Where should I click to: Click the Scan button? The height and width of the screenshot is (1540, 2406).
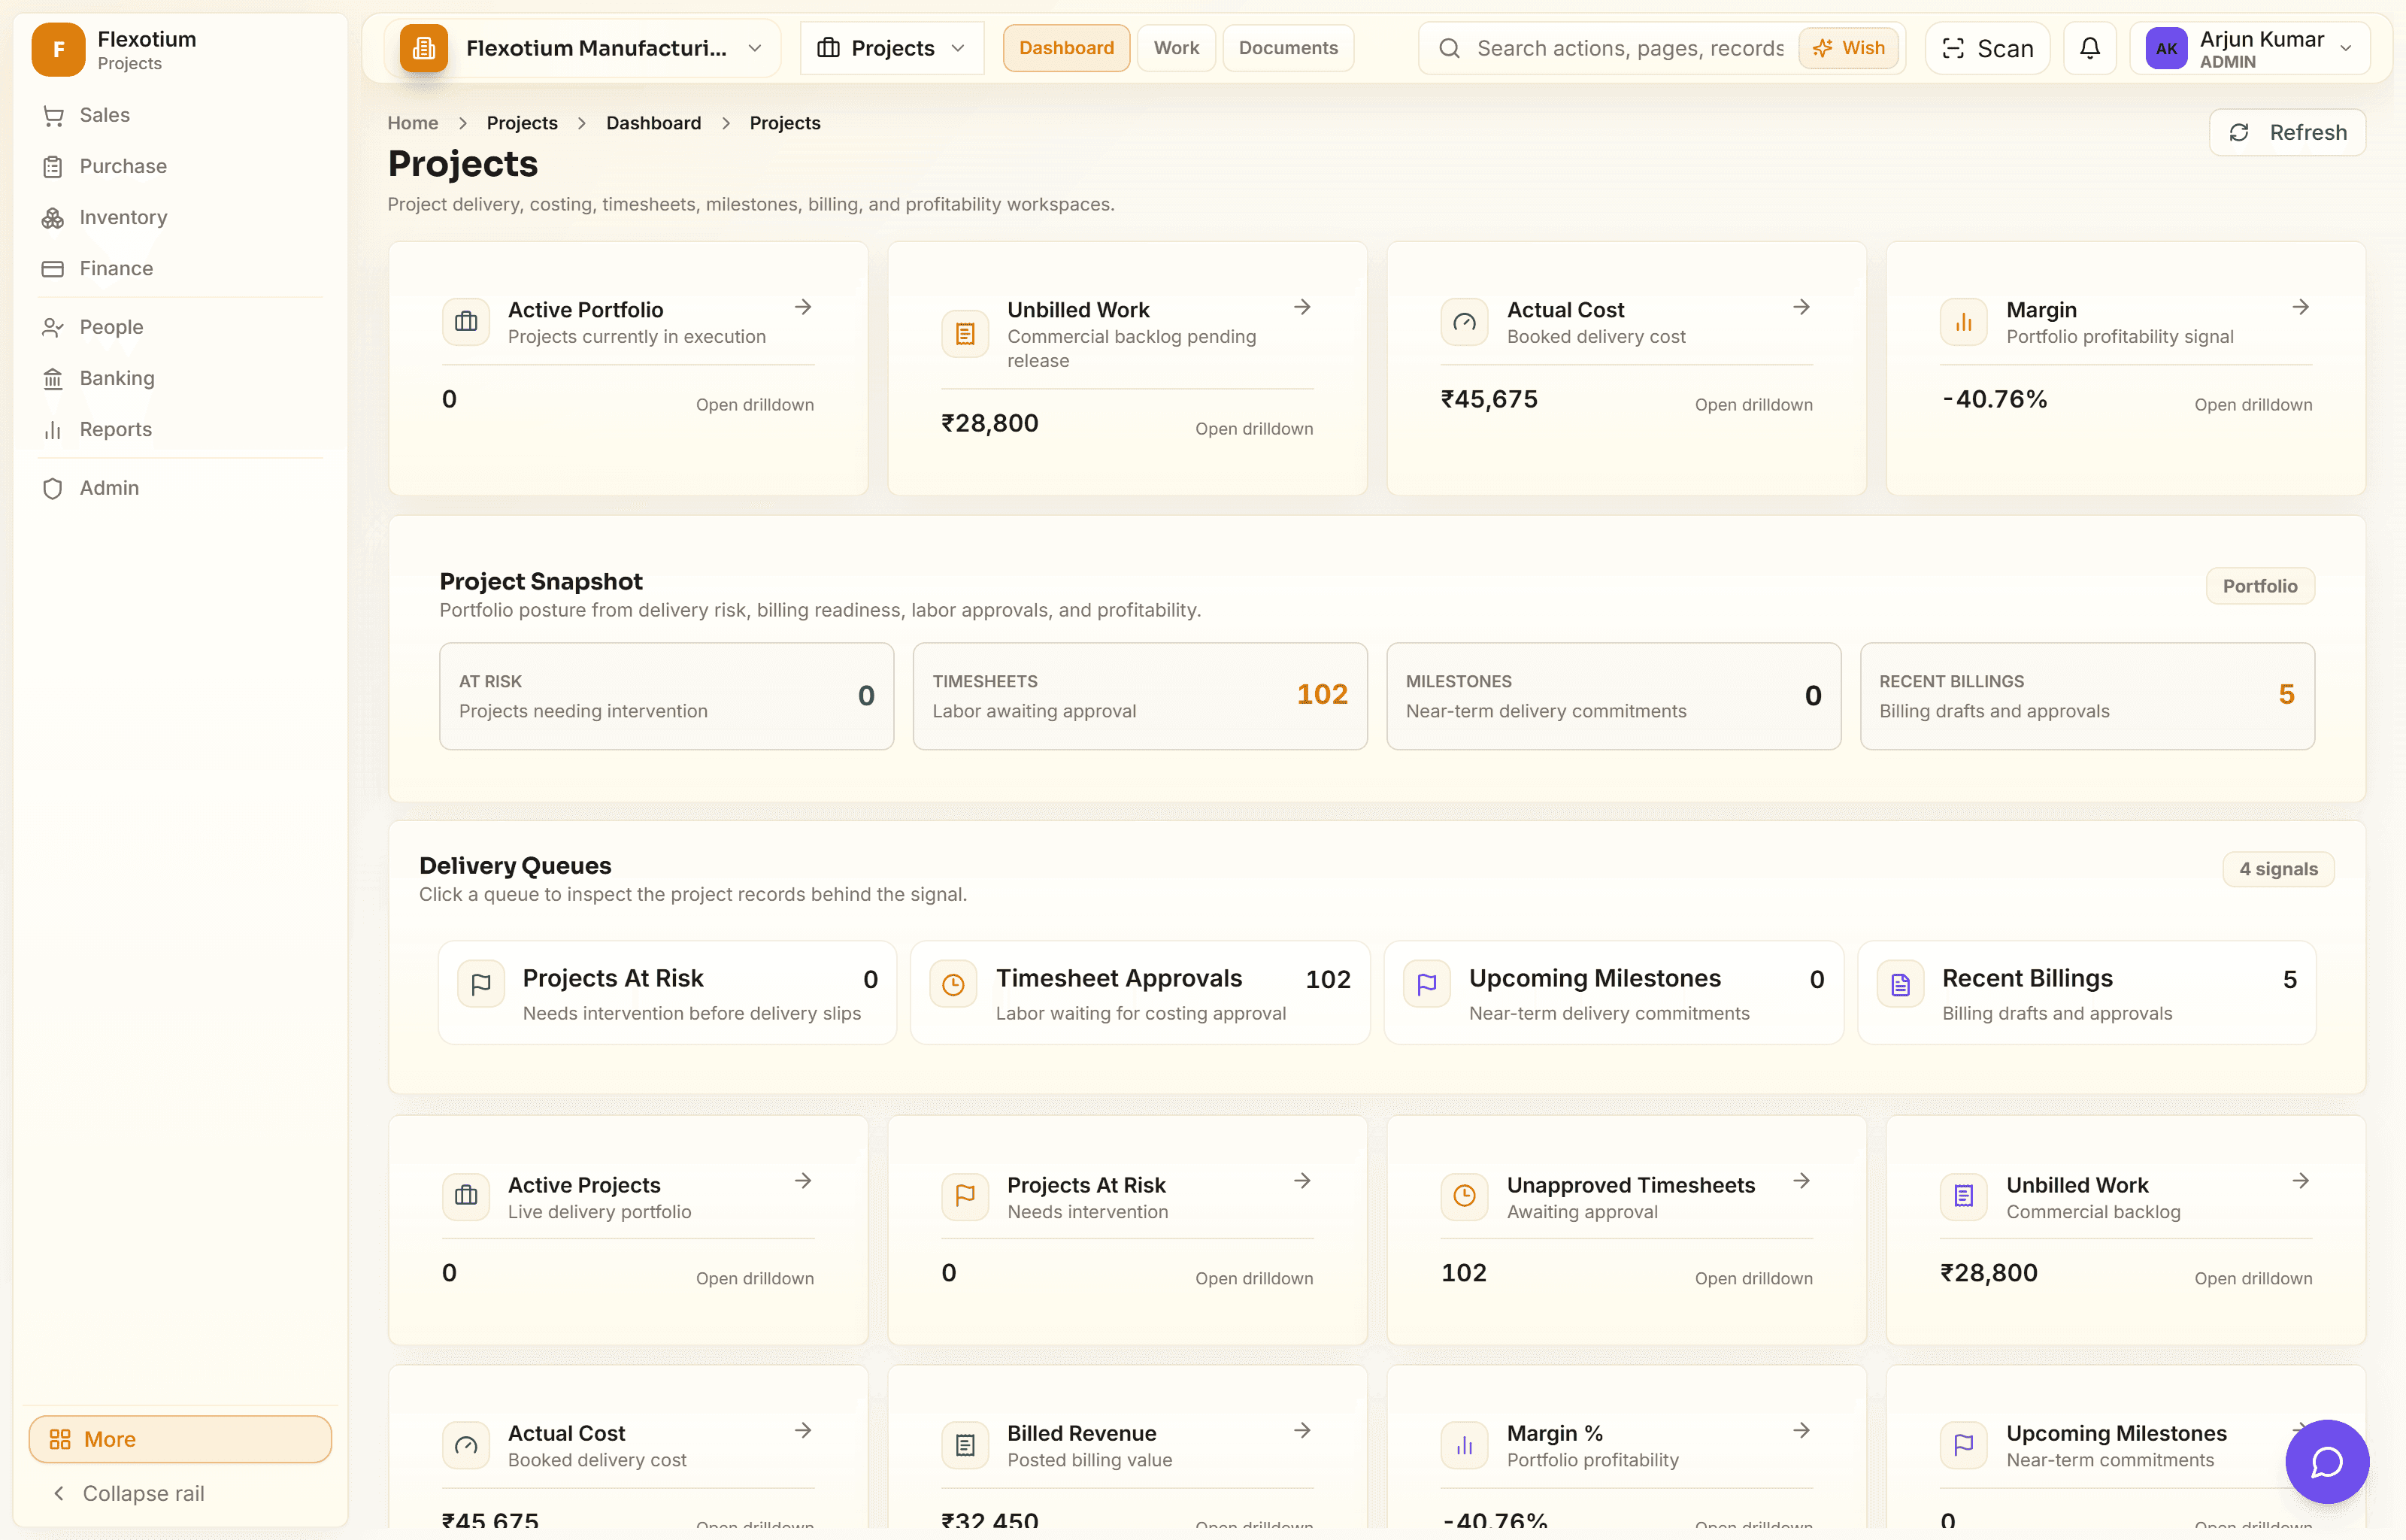1987,48
